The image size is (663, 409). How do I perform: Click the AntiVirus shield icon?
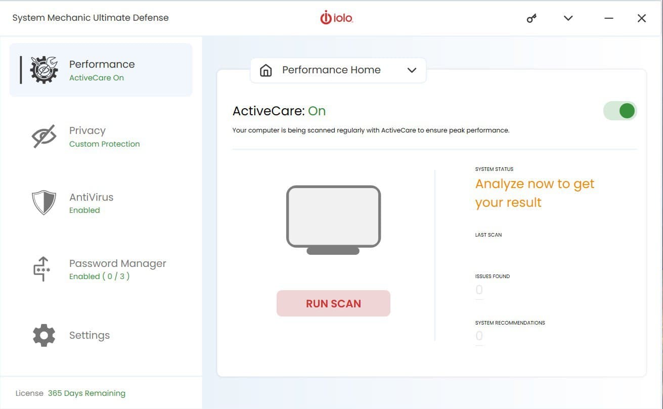(x=44, y=203)
